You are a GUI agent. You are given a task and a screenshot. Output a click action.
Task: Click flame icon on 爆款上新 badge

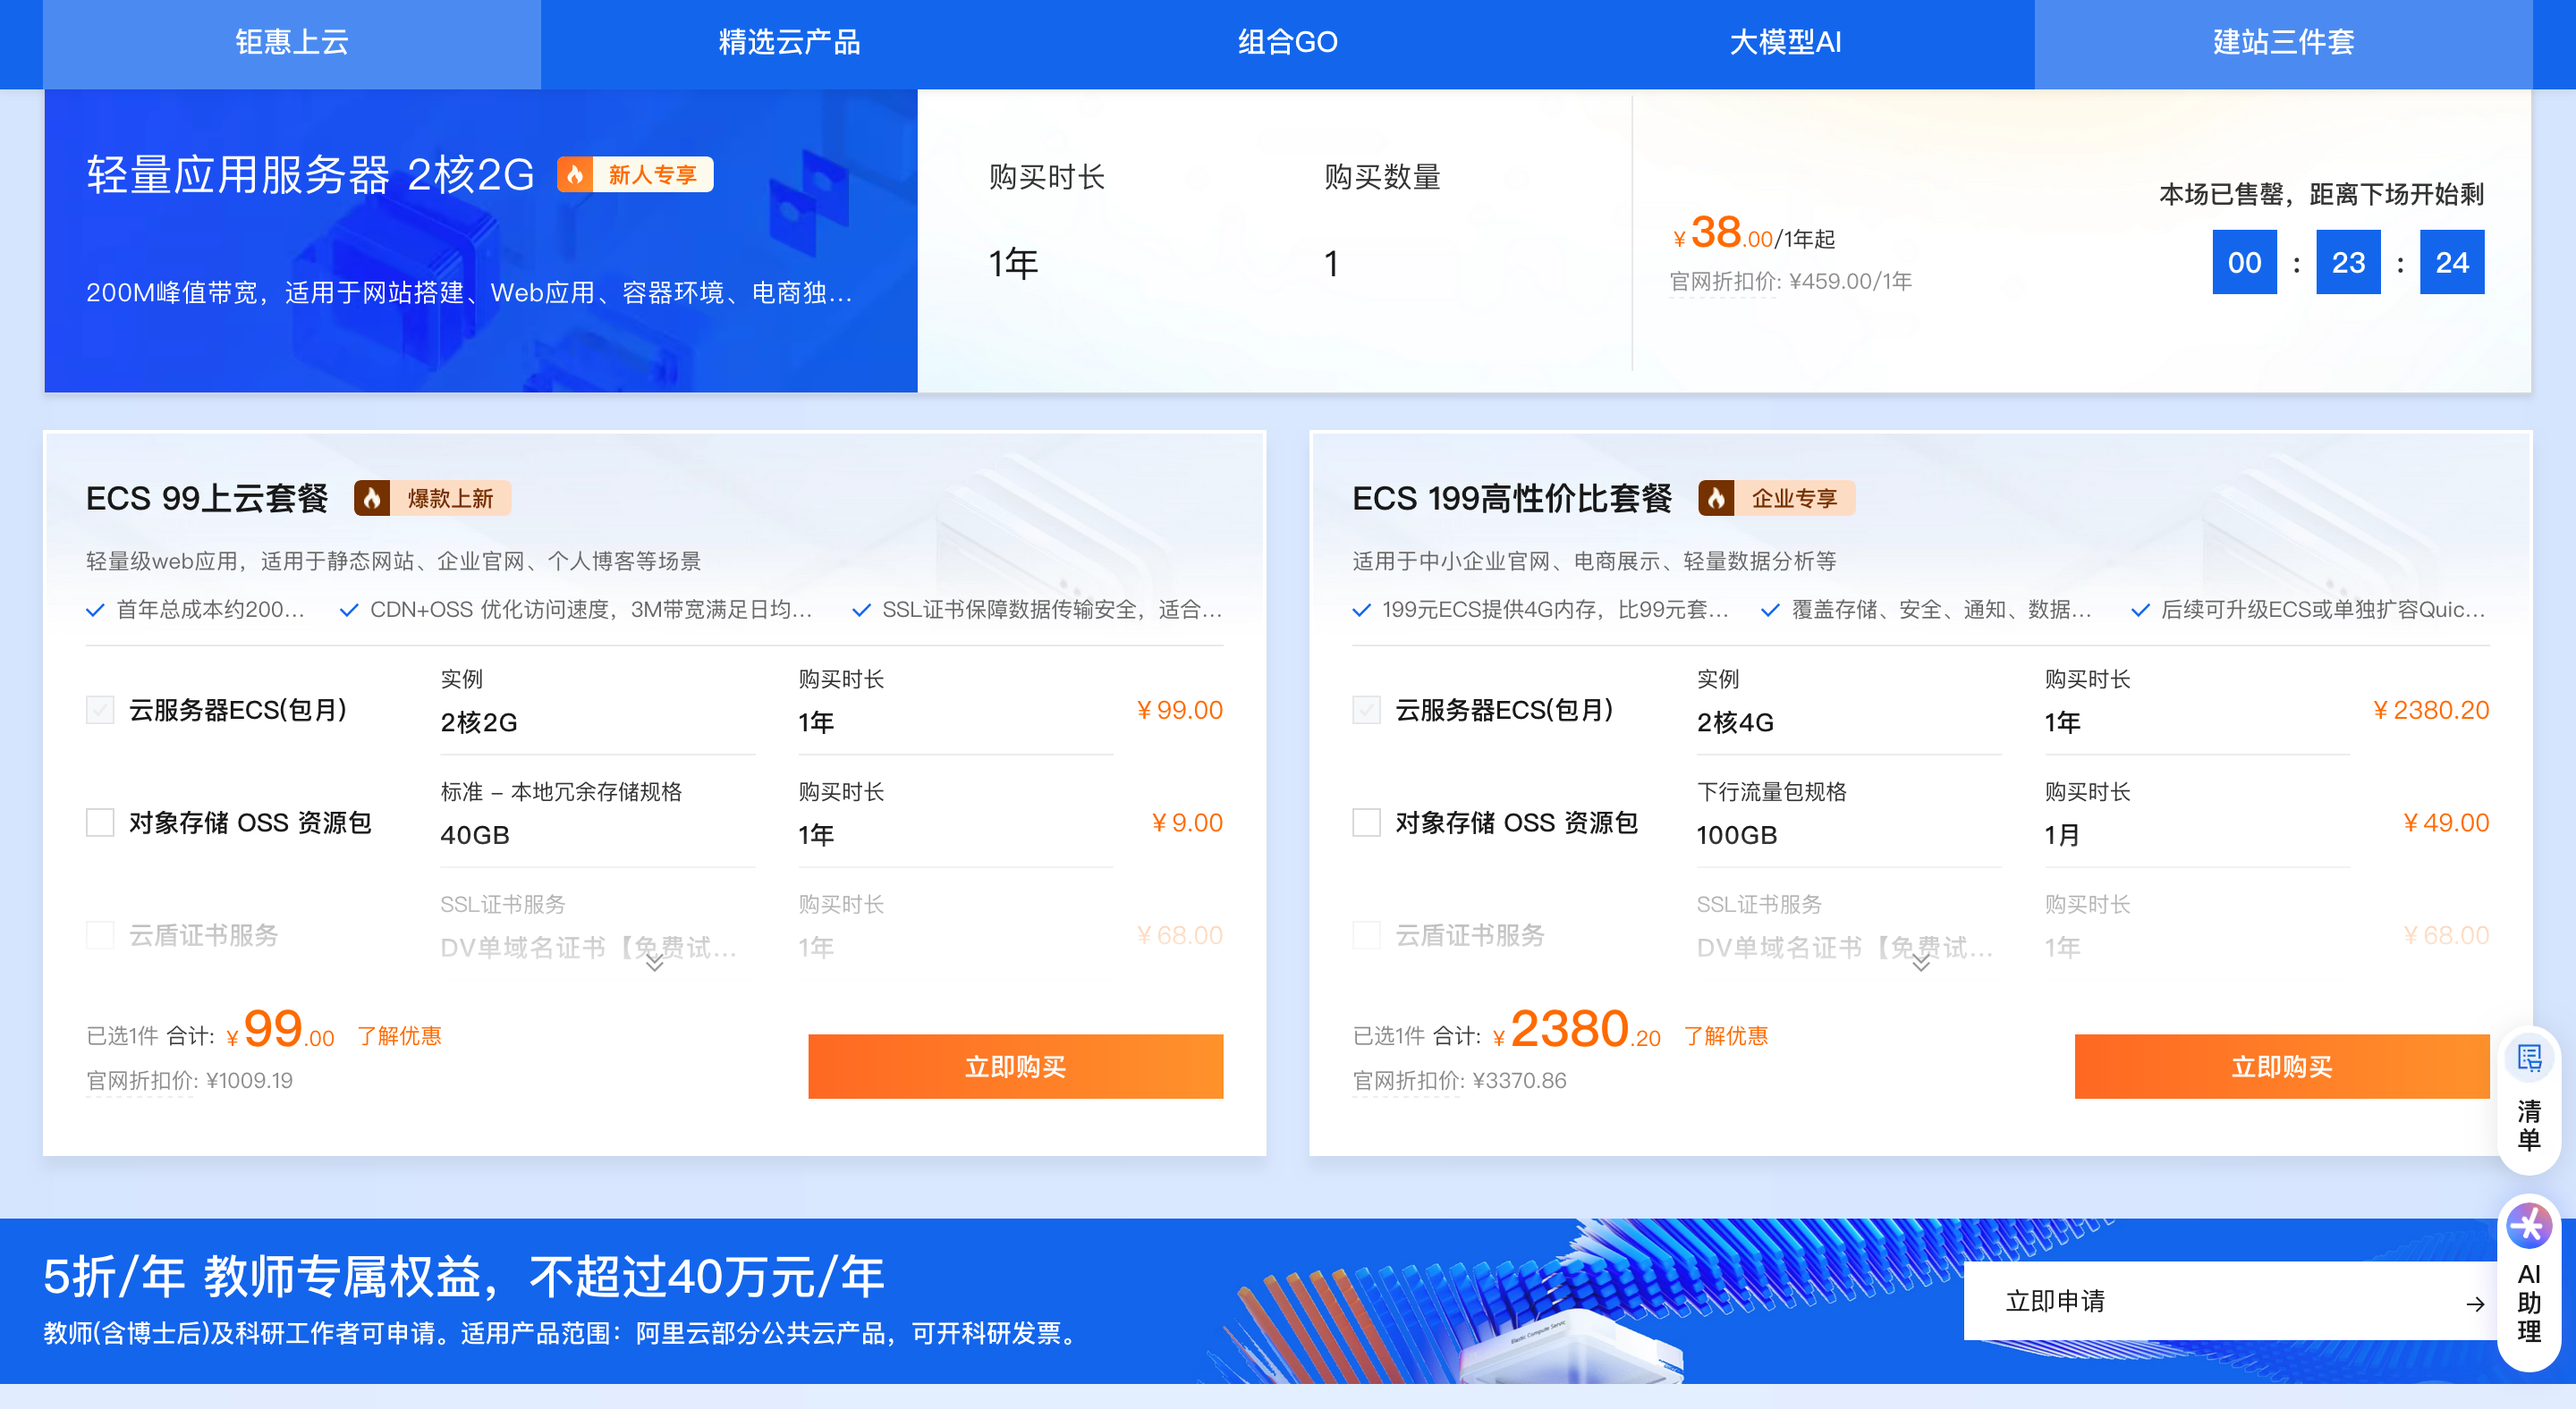(x=372, y=498)
